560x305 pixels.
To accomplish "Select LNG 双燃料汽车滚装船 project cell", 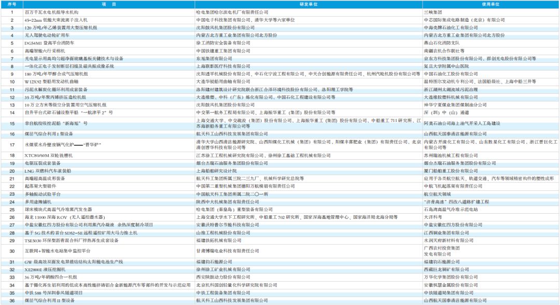I will click(x=48, y=171).
